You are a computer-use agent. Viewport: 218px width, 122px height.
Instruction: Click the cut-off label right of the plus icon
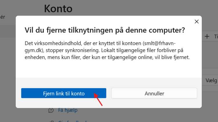[x=216, y=36]
